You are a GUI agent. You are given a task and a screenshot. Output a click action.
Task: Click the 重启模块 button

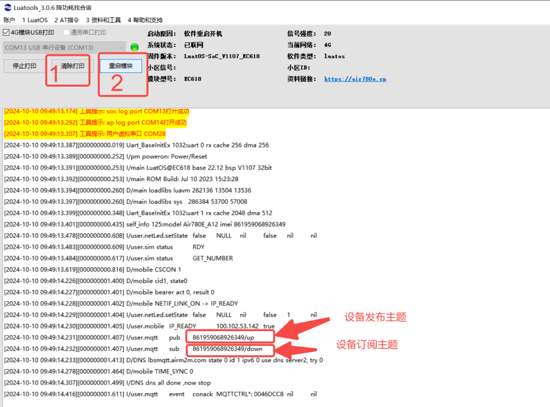(x=121, y=66)
